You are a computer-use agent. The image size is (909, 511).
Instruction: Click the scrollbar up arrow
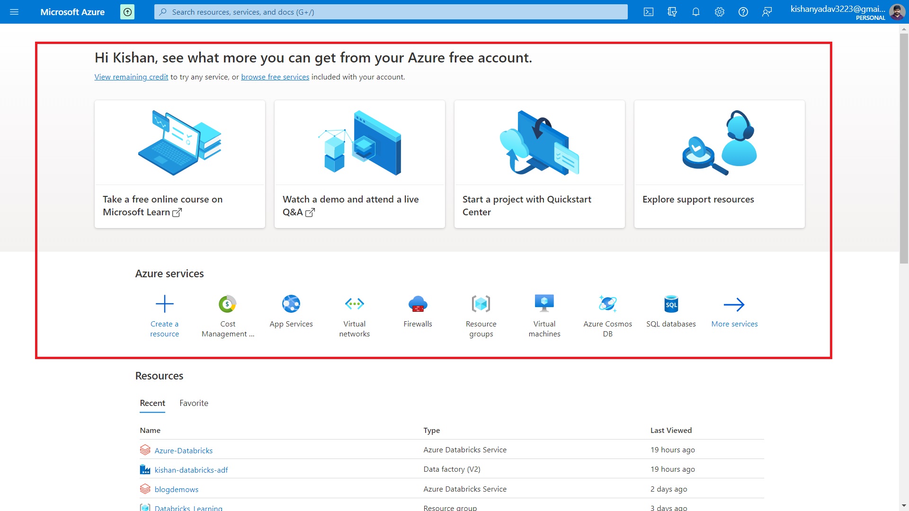click(x=904, y=29)
